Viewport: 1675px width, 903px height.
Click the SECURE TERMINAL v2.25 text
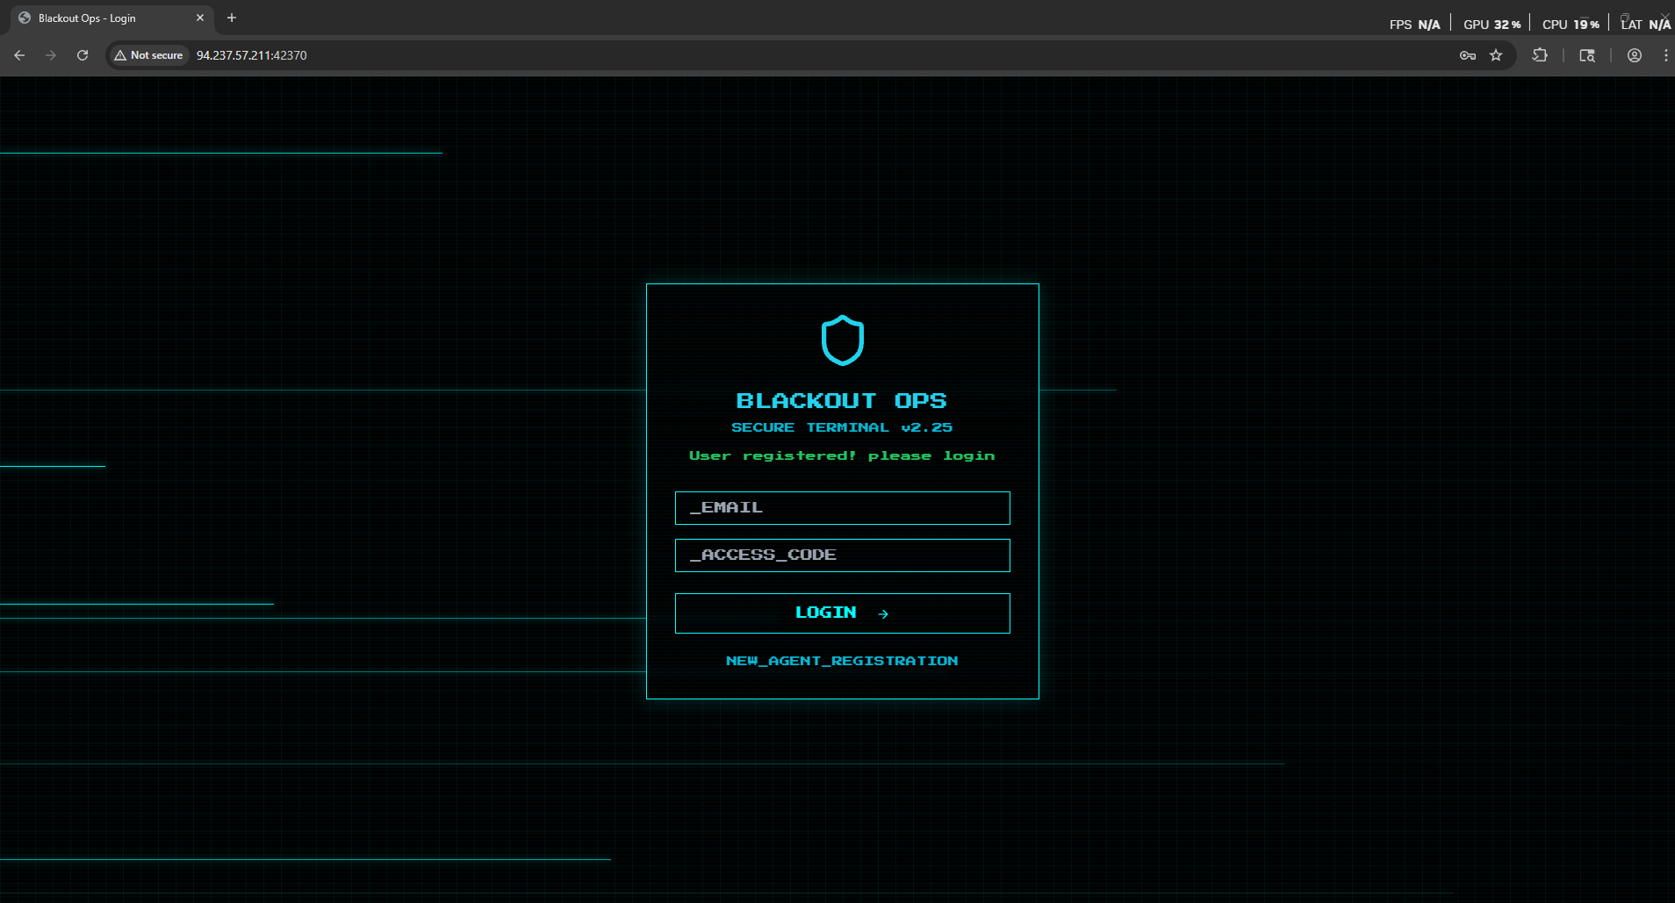pyautogui.click(x=842, y=427)
